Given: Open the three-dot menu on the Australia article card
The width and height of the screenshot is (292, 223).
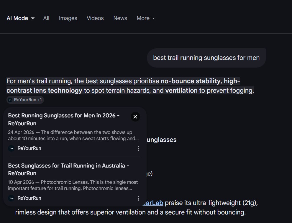Looking at the screenshot, I should point(138,198).
